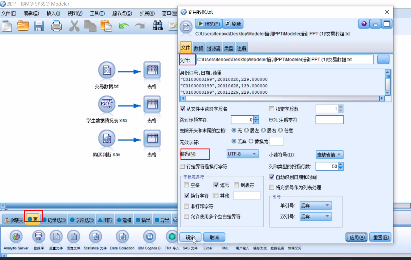The height and width of the screenshot is (260, 411).
Task: Click the help question mark icon in dialog
Action: 364,24
